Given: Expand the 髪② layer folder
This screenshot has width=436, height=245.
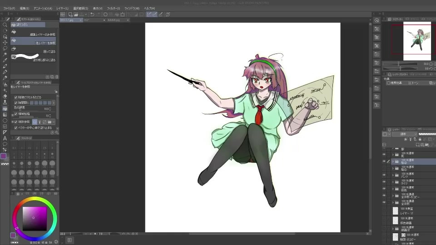Looking at the screenshot, I should point(393,162).
